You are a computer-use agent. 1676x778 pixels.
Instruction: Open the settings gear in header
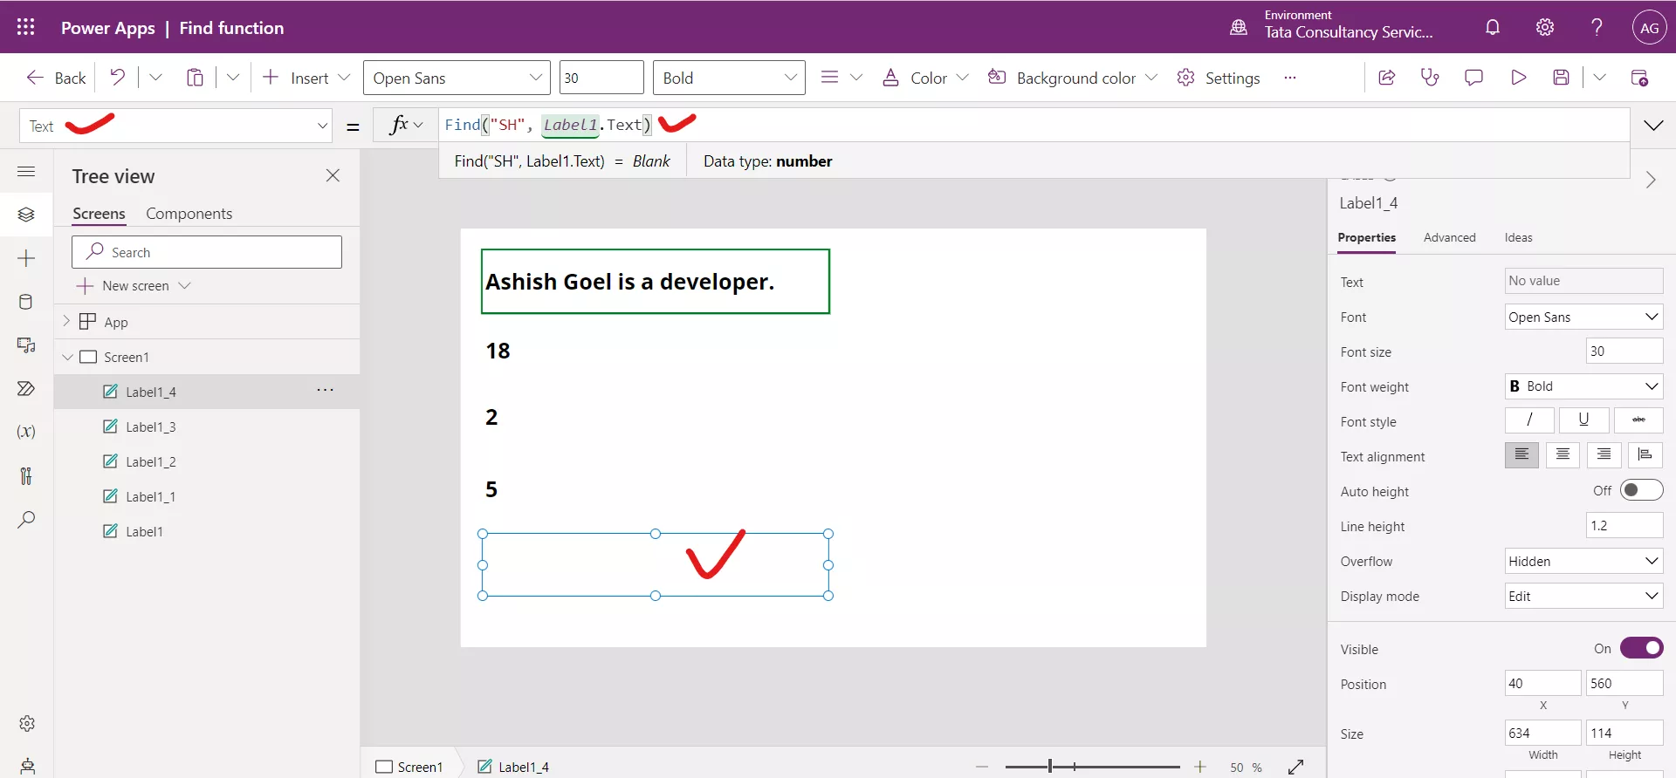[1545, 27]
